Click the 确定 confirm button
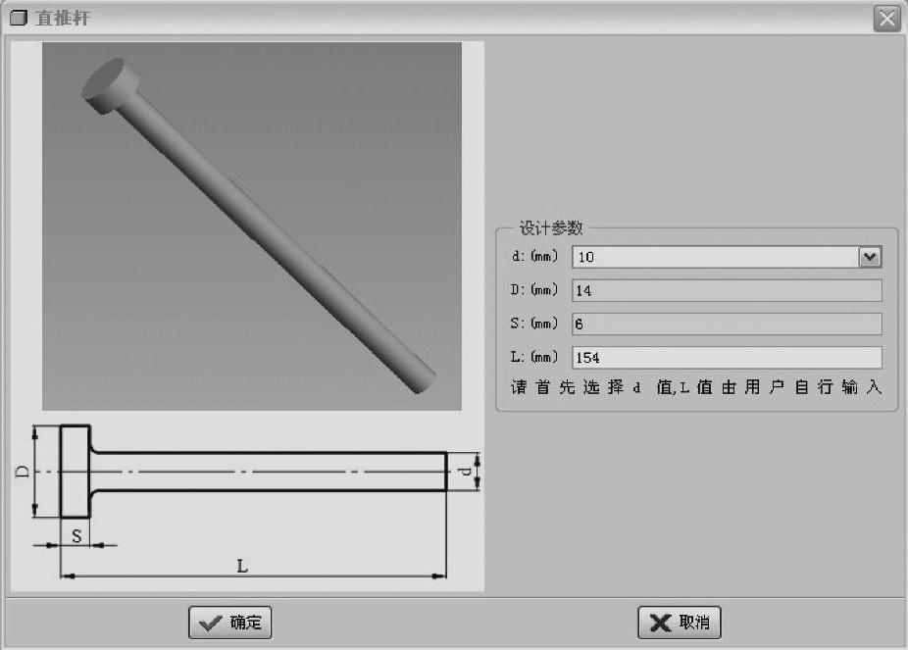 pyautogui.click(x=229, y=623)
